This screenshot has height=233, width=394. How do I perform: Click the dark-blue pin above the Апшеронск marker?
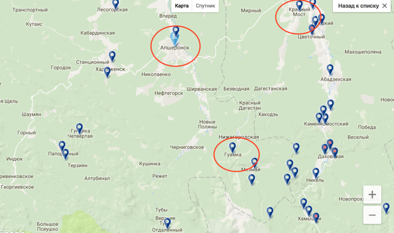[176, 31]
